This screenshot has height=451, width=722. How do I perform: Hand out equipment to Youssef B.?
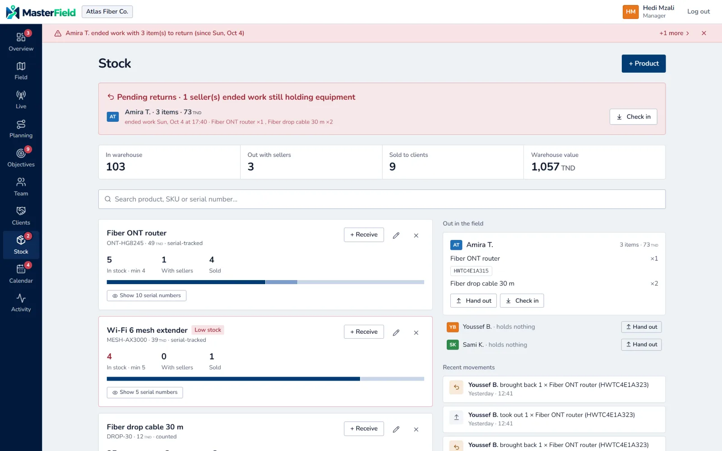pyautogui.click(x=641, y=327)
